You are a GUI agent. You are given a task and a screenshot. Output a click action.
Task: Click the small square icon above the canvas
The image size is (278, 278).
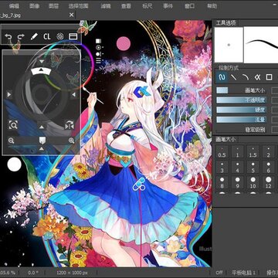pos(98,41)
